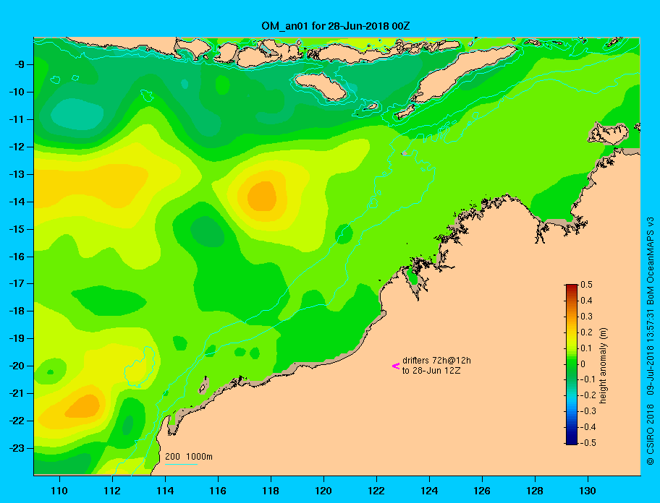Click the longitude label 118
The height and width of the screenshot is (503, 660).
[271, 491]
